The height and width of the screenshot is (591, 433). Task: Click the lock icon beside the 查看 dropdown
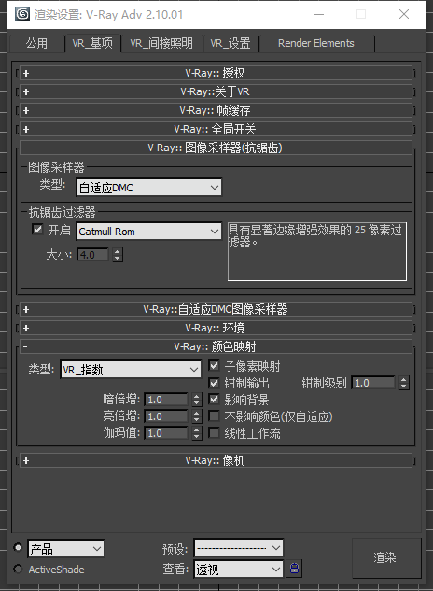tap(294, 569)
